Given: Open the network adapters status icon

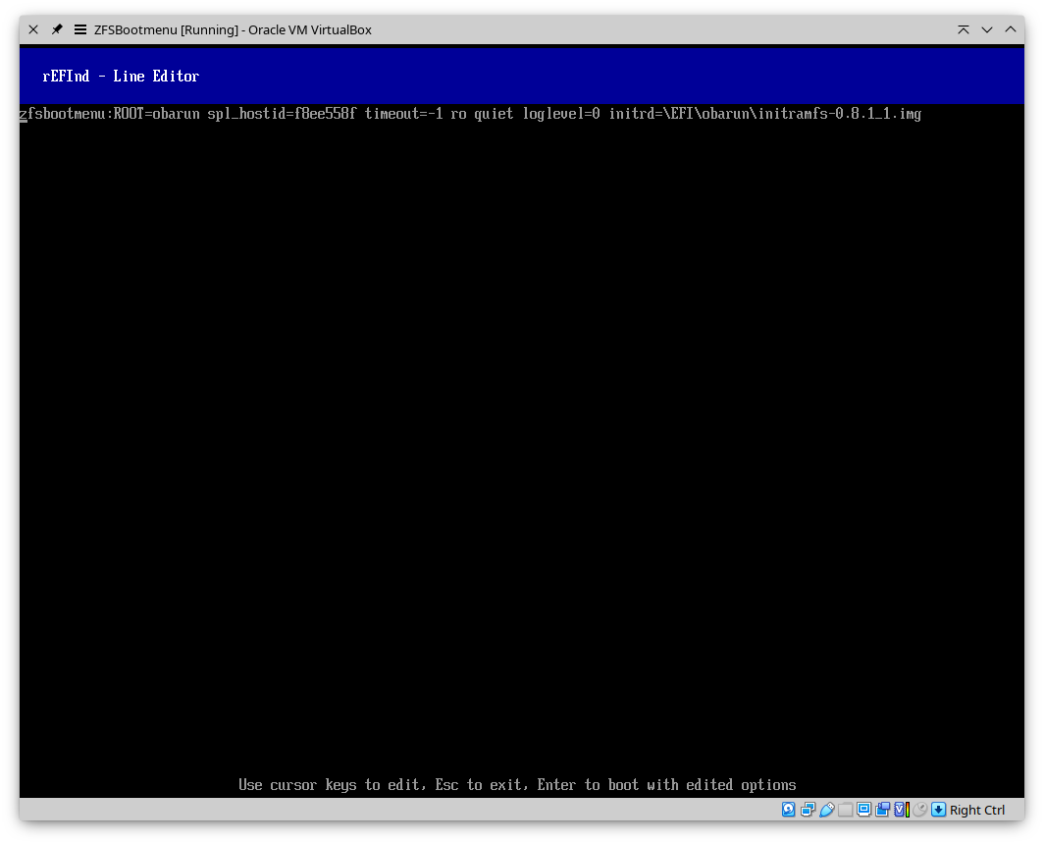Looking at the screenshot, I should [x=808, y=810].
